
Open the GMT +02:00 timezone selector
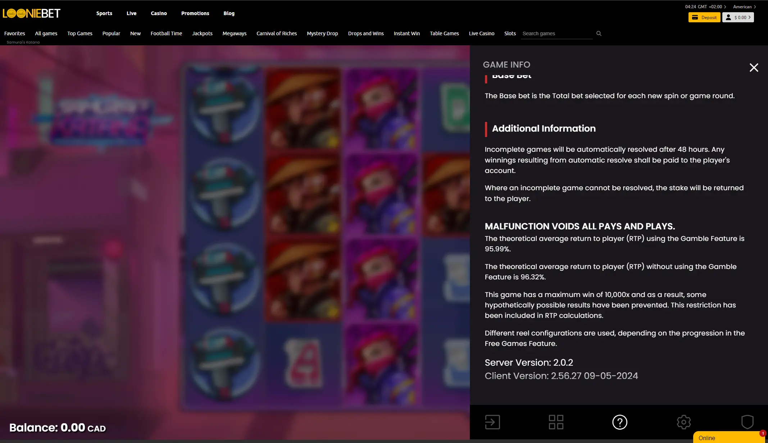point(705,7)
